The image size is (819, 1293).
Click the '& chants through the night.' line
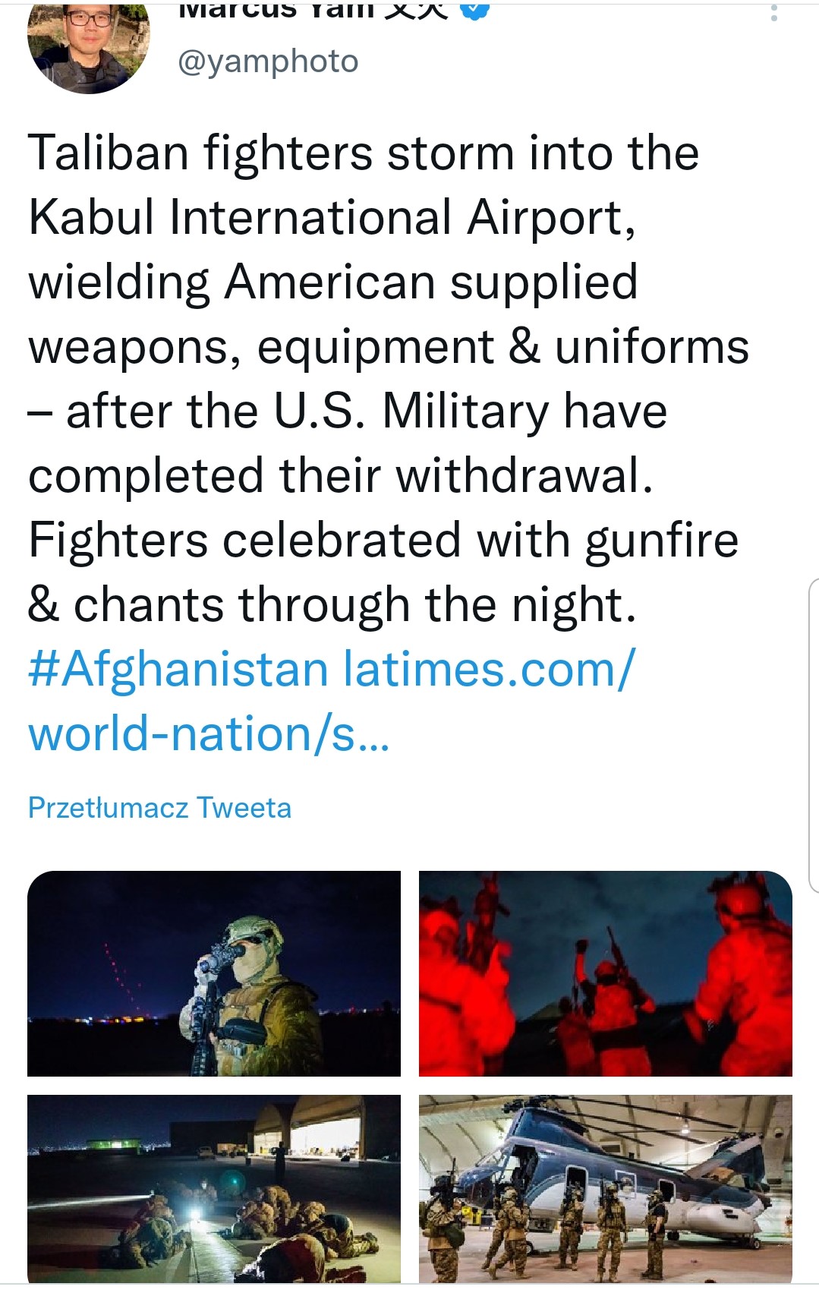point(332,605)
